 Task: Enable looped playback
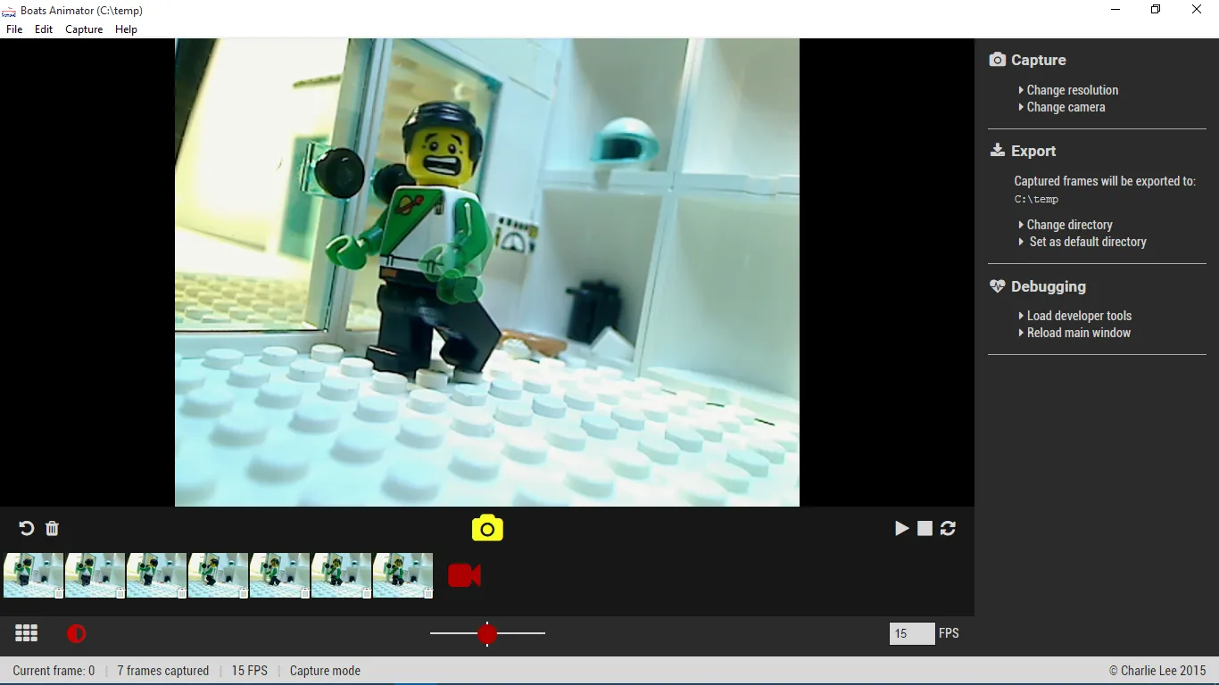pyautogui.click(x=948, y=528)
